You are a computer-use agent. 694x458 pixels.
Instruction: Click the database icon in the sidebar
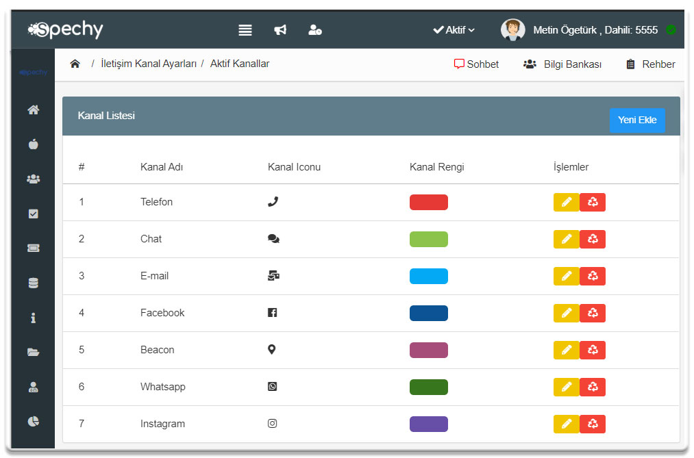[33, 282]
